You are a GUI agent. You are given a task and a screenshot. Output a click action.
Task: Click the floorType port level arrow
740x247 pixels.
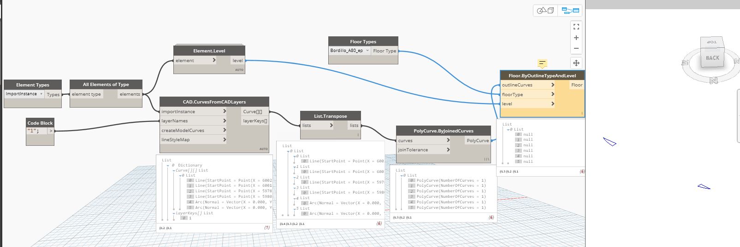click(x=553, y=94)
